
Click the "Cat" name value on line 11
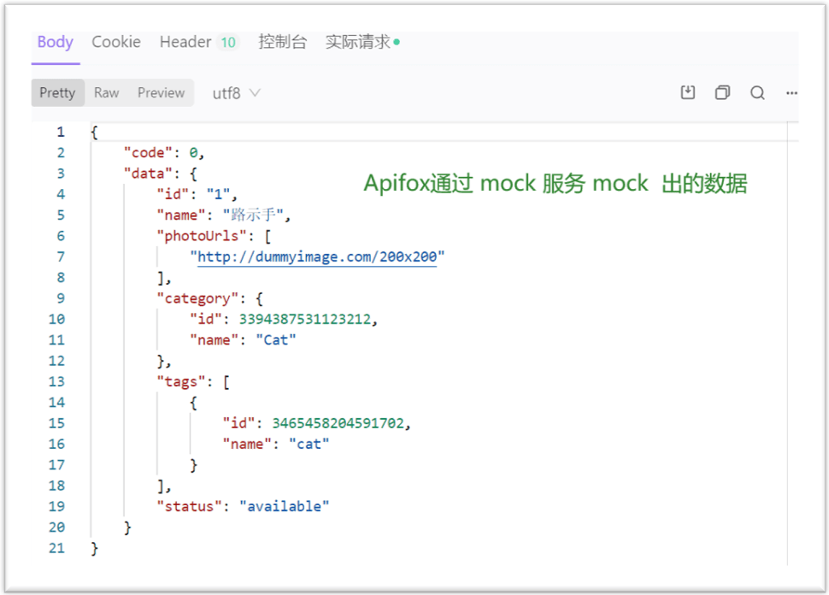click(276, 339)
